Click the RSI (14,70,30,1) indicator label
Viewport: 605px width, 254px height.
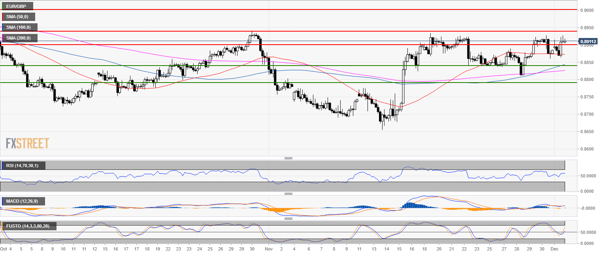click(x=24, y=166)
